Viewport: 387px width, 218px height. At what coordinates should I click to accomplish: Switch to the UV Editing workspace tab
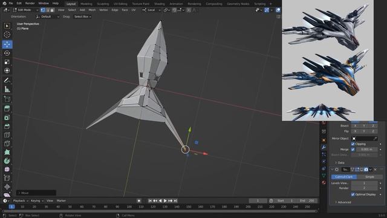click(x=120, y=4)
